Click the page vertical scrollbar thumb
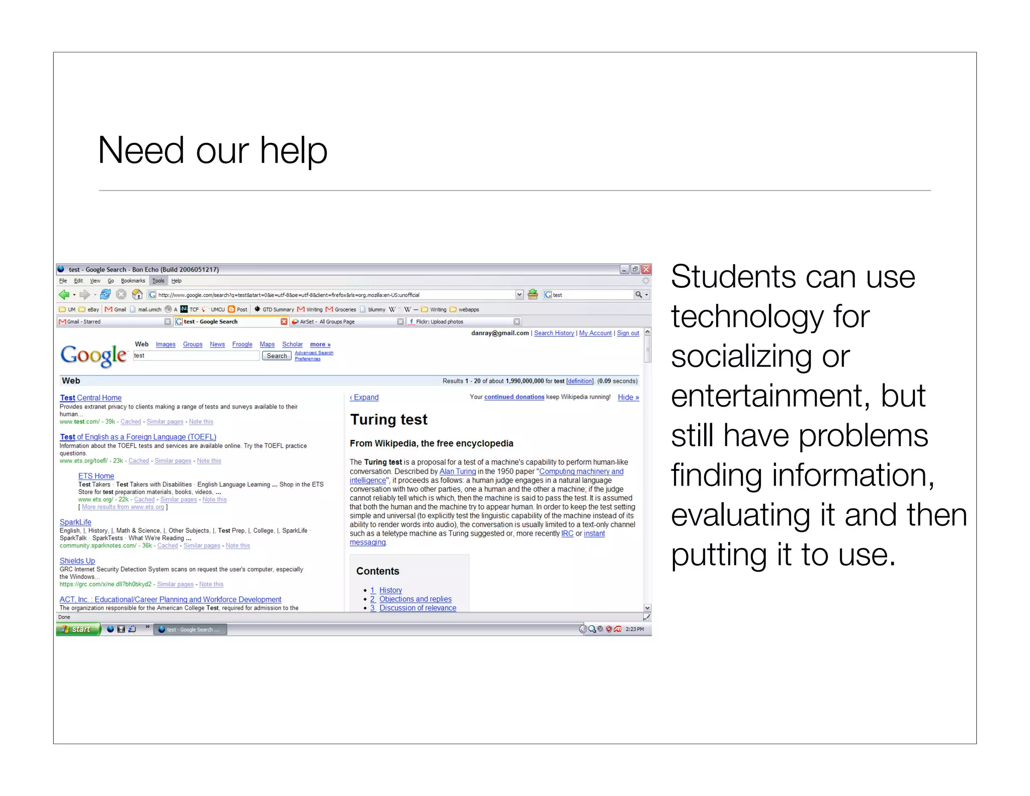The height and width of the screenshot is (796, 1030). click(x=648, y=349)
